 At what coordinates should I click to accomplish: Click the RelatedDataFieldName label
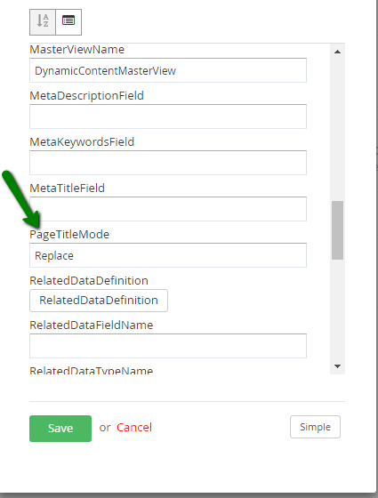point(91,325)
